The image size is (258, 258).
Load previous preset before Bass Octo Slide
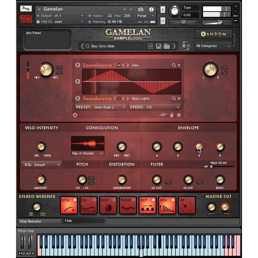click(83, 46)
